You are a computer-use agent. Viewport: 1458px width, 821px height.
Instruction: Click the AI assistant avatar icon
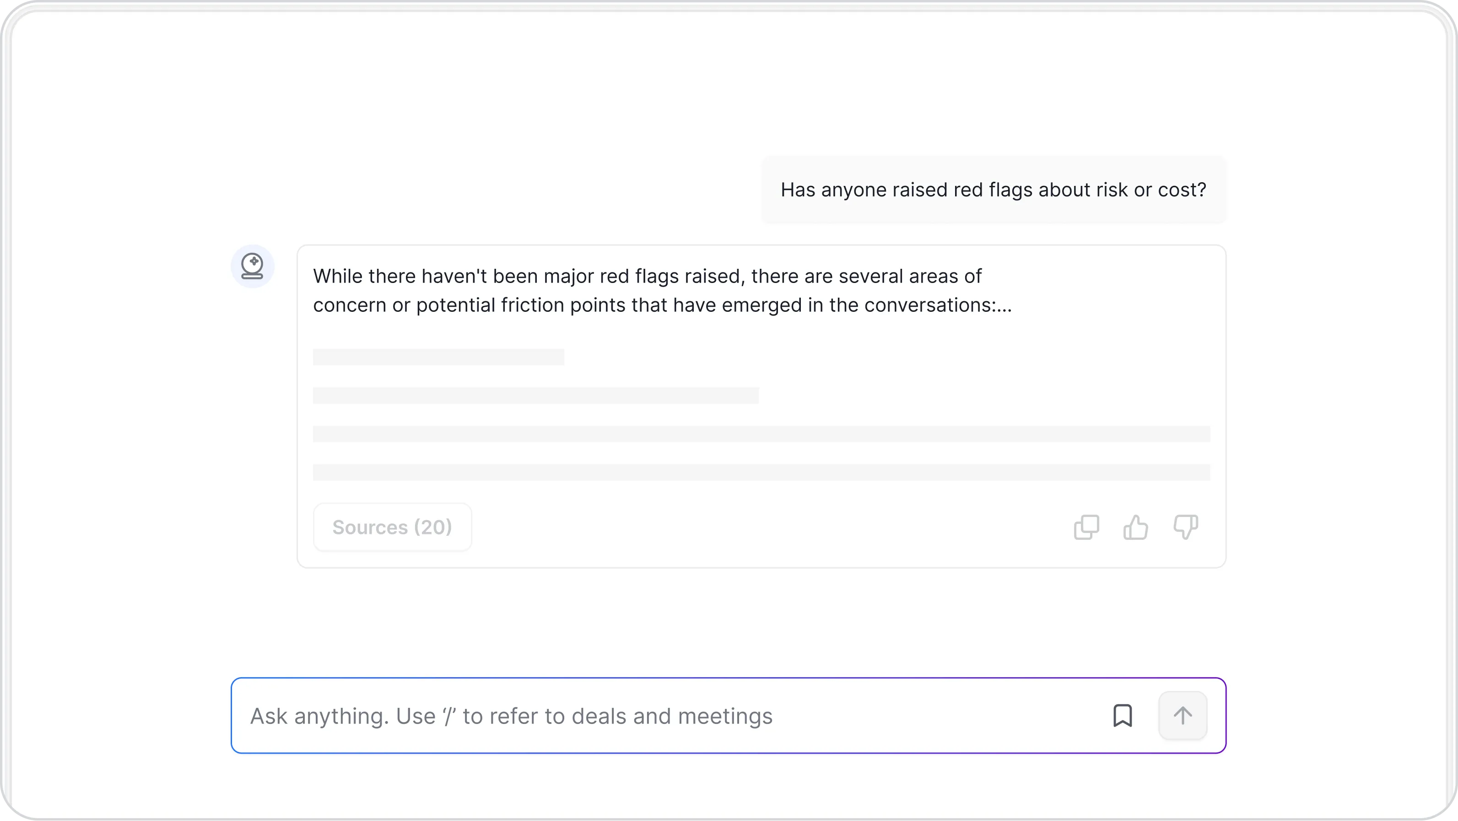(x=253, y=266)
